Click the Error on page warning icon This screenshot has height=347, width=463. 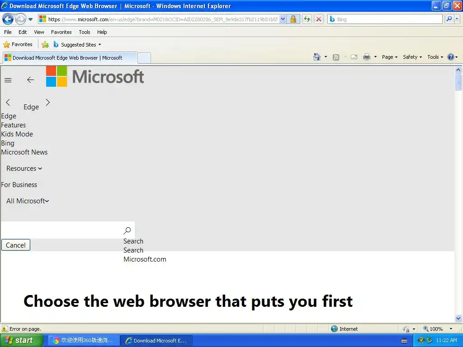pyautogui.click(x=5, y=329)
